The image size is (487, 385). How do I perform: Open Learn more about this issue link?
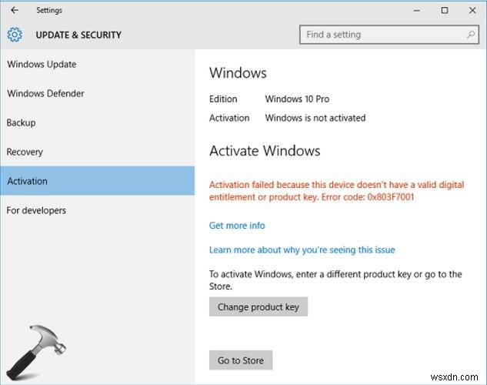[x=302, y=249]
